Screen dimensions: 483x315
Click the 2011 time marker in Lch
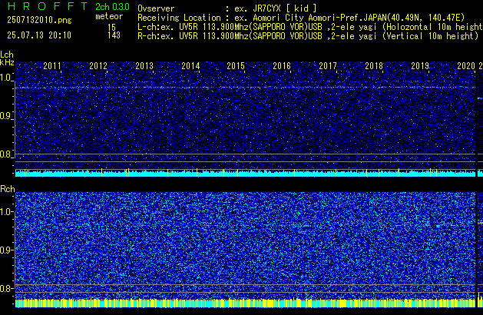52,66
